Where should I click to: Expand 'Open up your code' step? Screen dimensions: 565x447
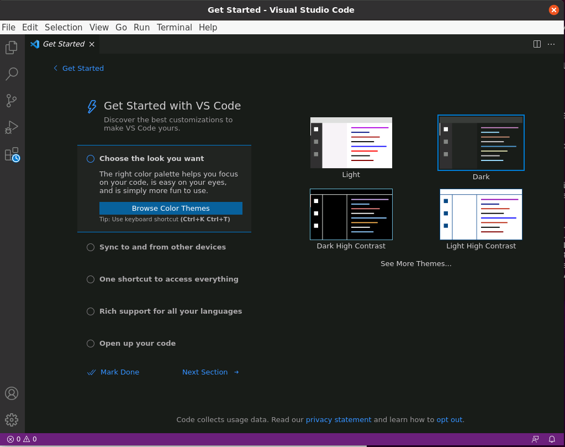(x=138, y=344)
